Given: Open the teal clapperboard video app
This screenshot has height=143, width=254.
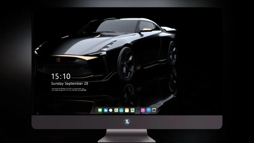Looking at the screenshot, I should click(x=121, y=110).
